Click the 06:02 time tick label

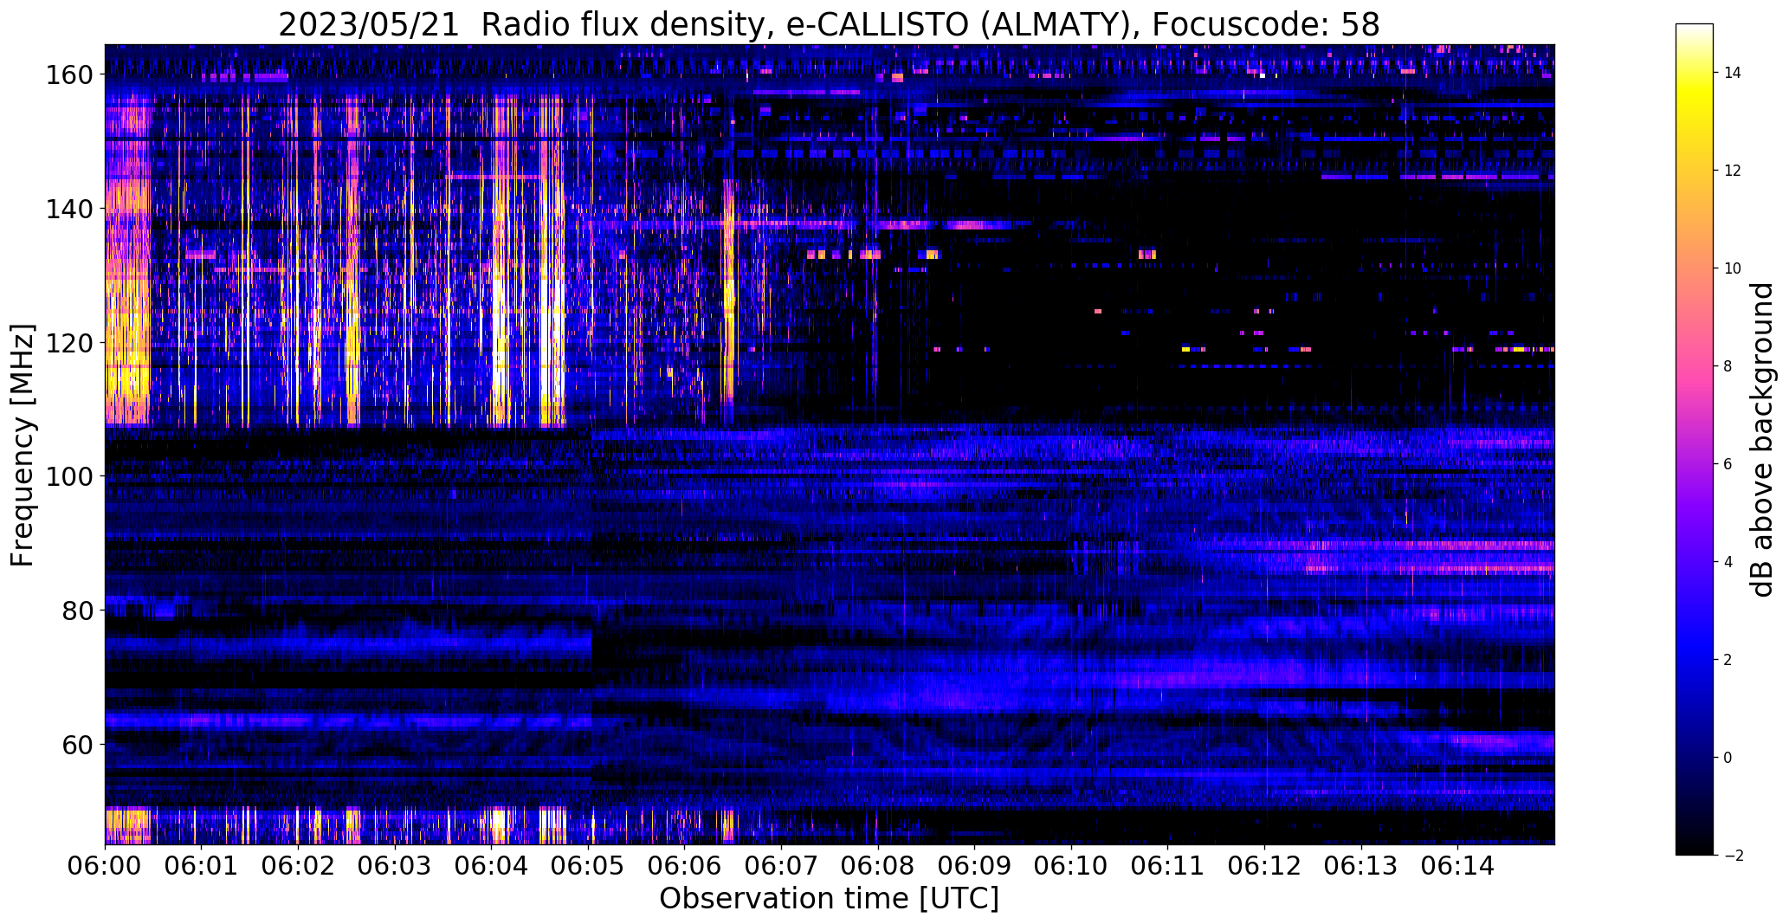pyautogui.click(x=298, y=866)
